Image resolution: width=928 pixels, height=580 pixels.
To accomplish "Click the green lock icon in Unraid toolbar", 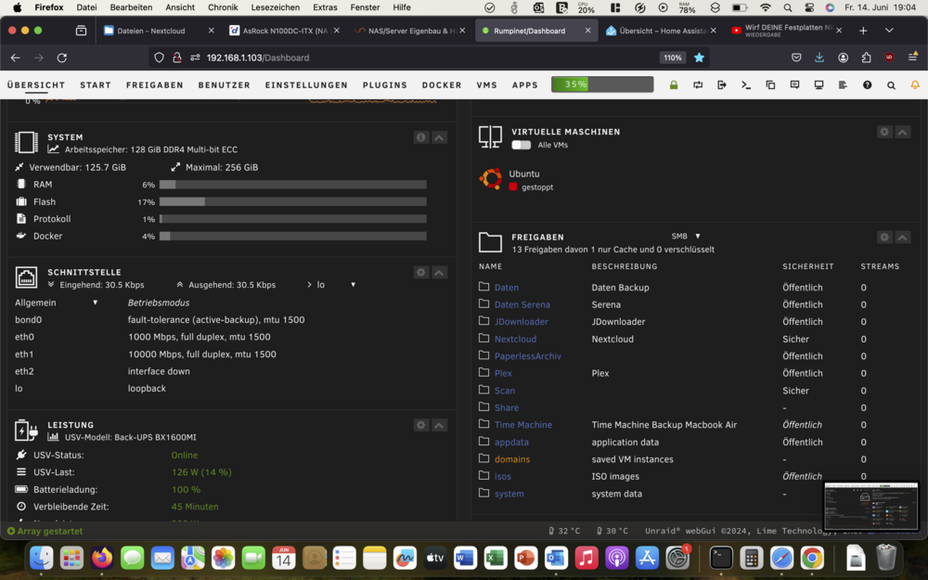I will click(674, 85).
